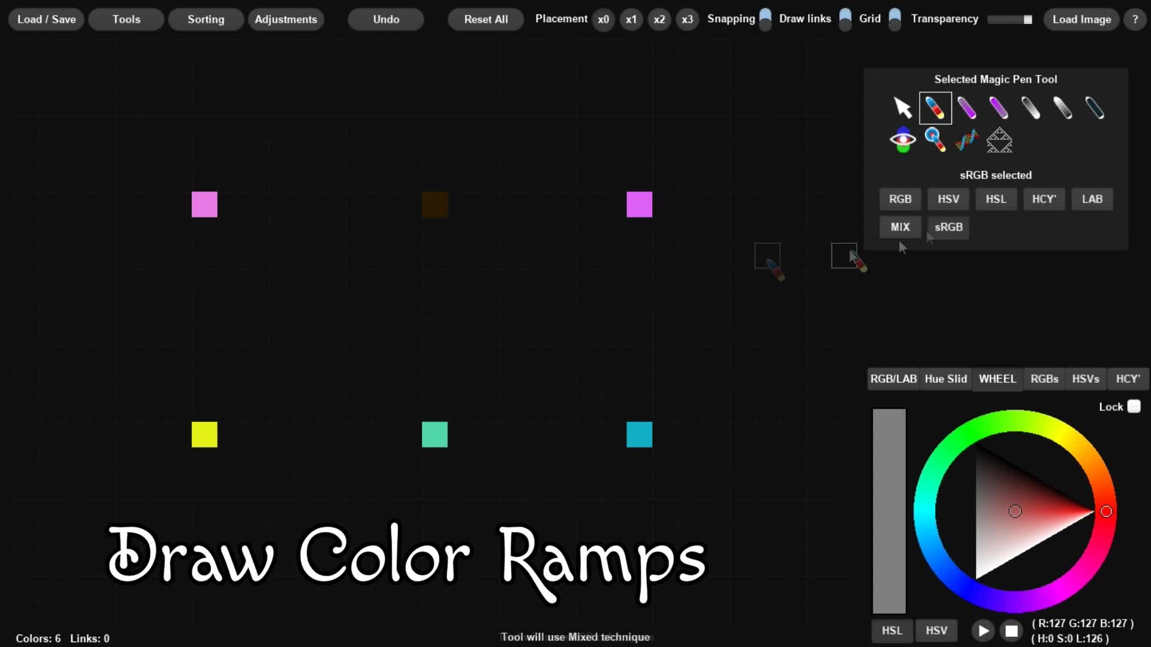Switch to the Hue Slid tab

click(x=945, y=379)
